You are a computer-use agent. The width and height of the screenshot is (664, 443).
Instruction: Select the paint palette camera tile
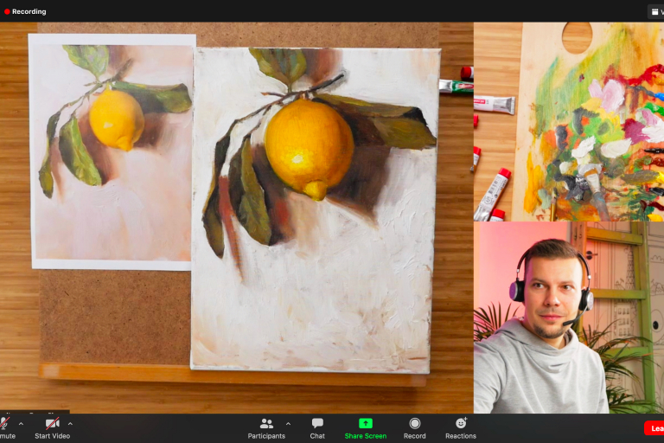click(x=568, y=121)
